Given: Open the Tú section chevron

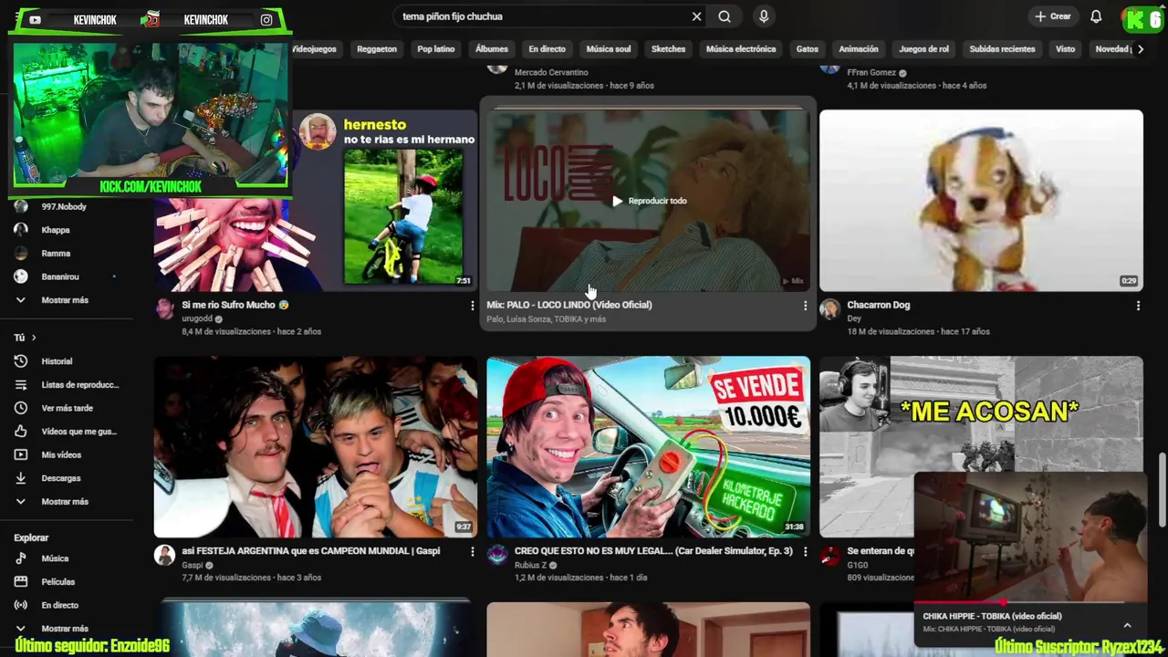Looking at the screenshot, I should pos(34,338).
